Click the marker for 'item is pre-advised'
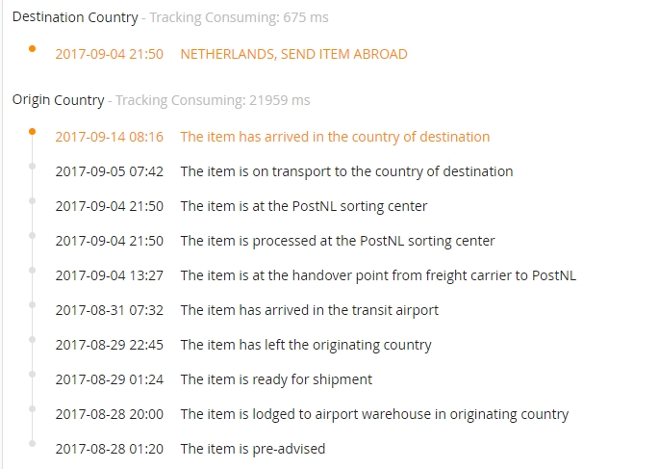The width and height of the screenshot is (659, 469). click(32, 443)
